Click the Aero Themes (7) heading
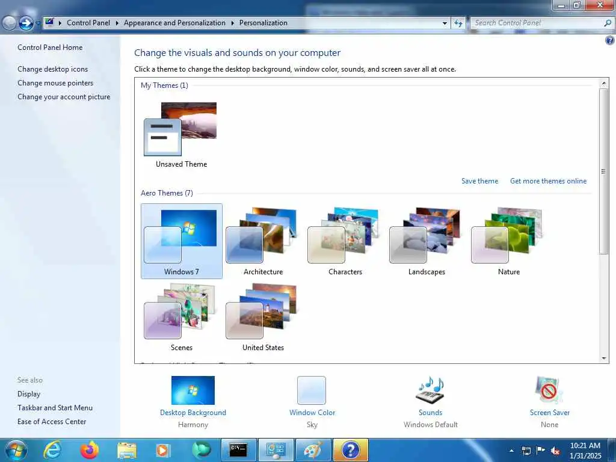 167,193
